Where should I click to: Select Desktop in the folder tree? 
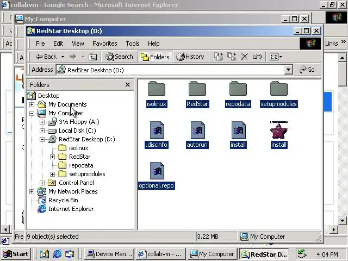point(48,96)
